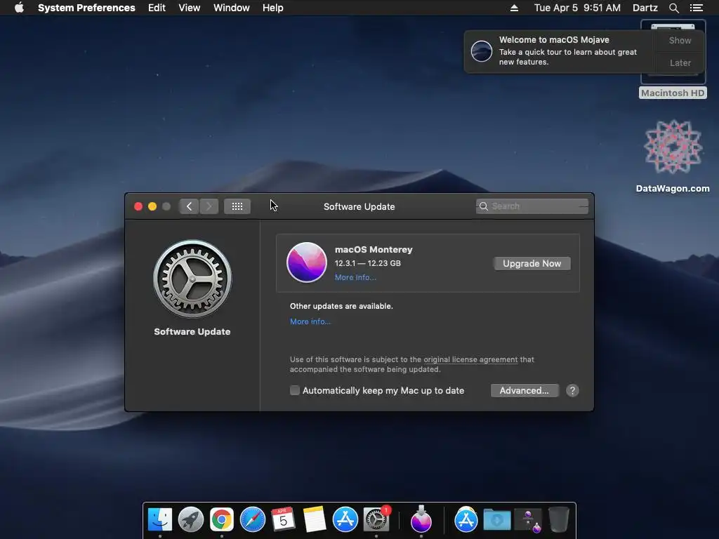Click the large Software Update gear icon
The image size is (719, 539).
point(192,279)
